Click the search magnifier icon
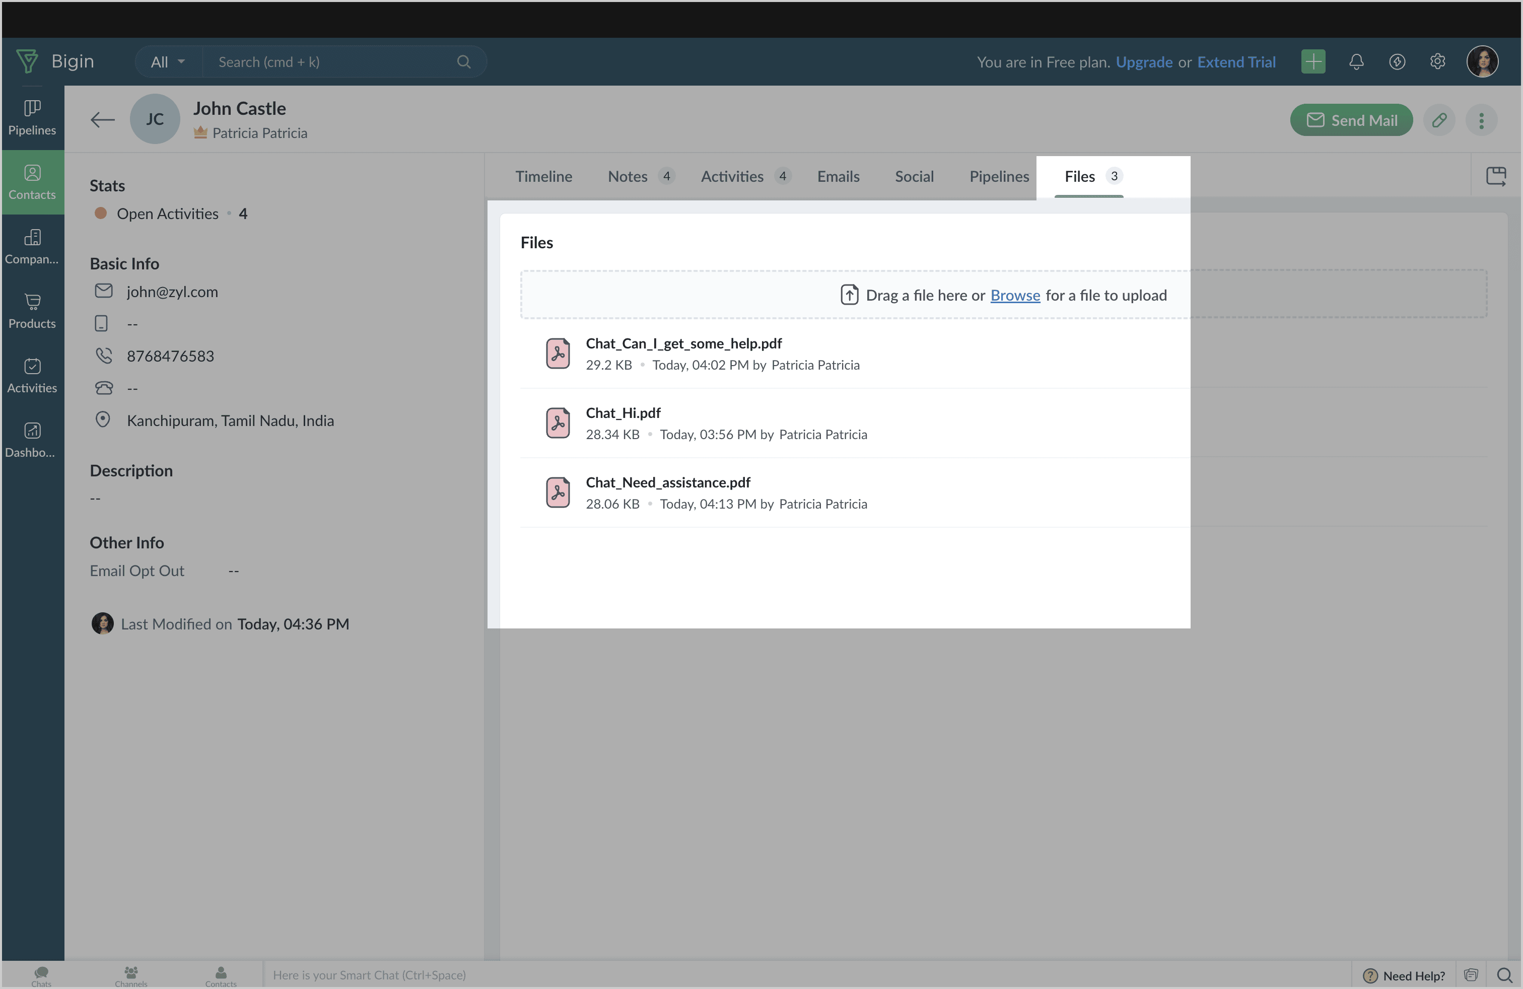 click(464, 62)
